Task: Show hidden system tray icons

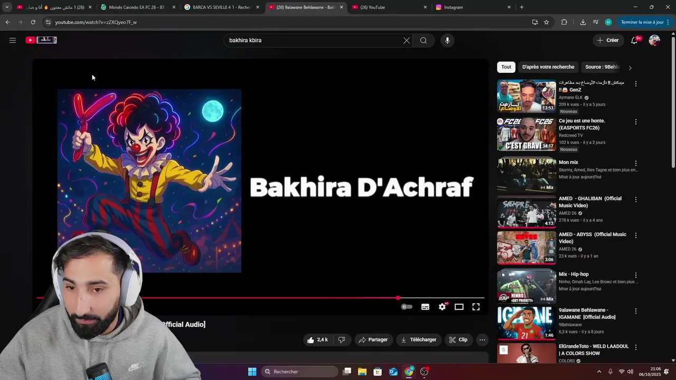Action: [x=599, y=372]
